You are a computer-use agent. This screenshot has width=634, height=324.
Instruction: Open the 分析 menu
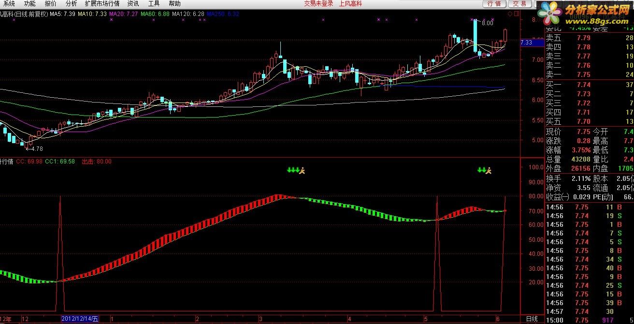pyautogui.click(x=71, y=3)
